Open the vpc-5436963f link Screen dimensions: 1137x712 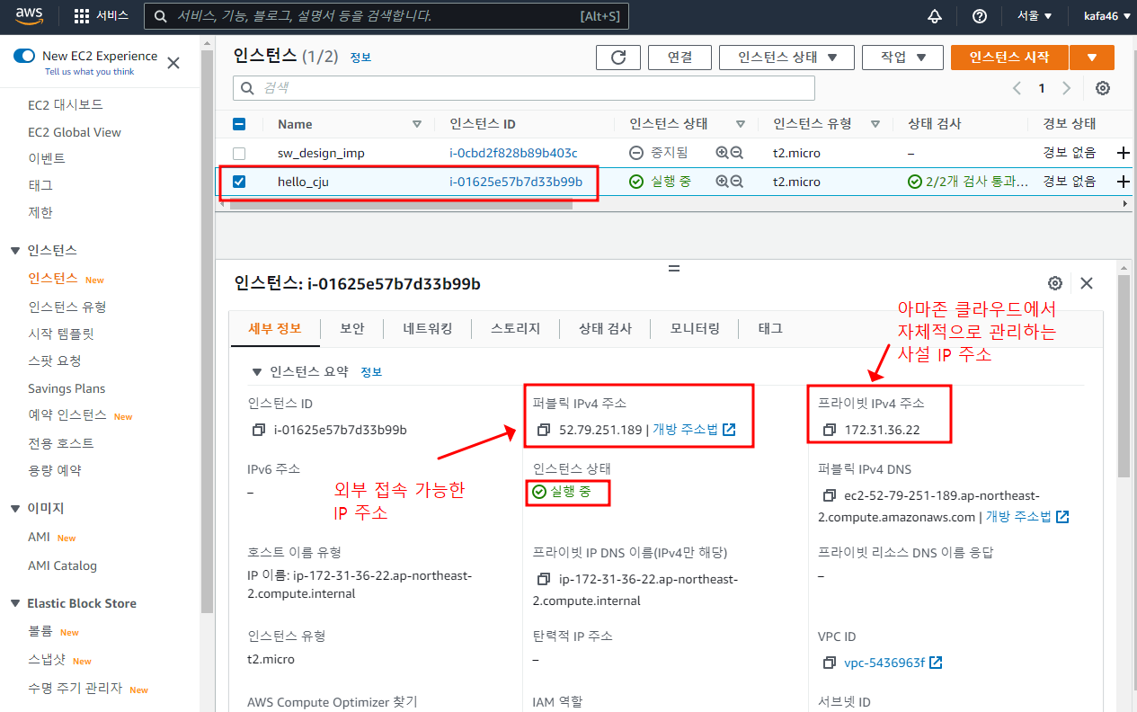(x=884, y=663)
